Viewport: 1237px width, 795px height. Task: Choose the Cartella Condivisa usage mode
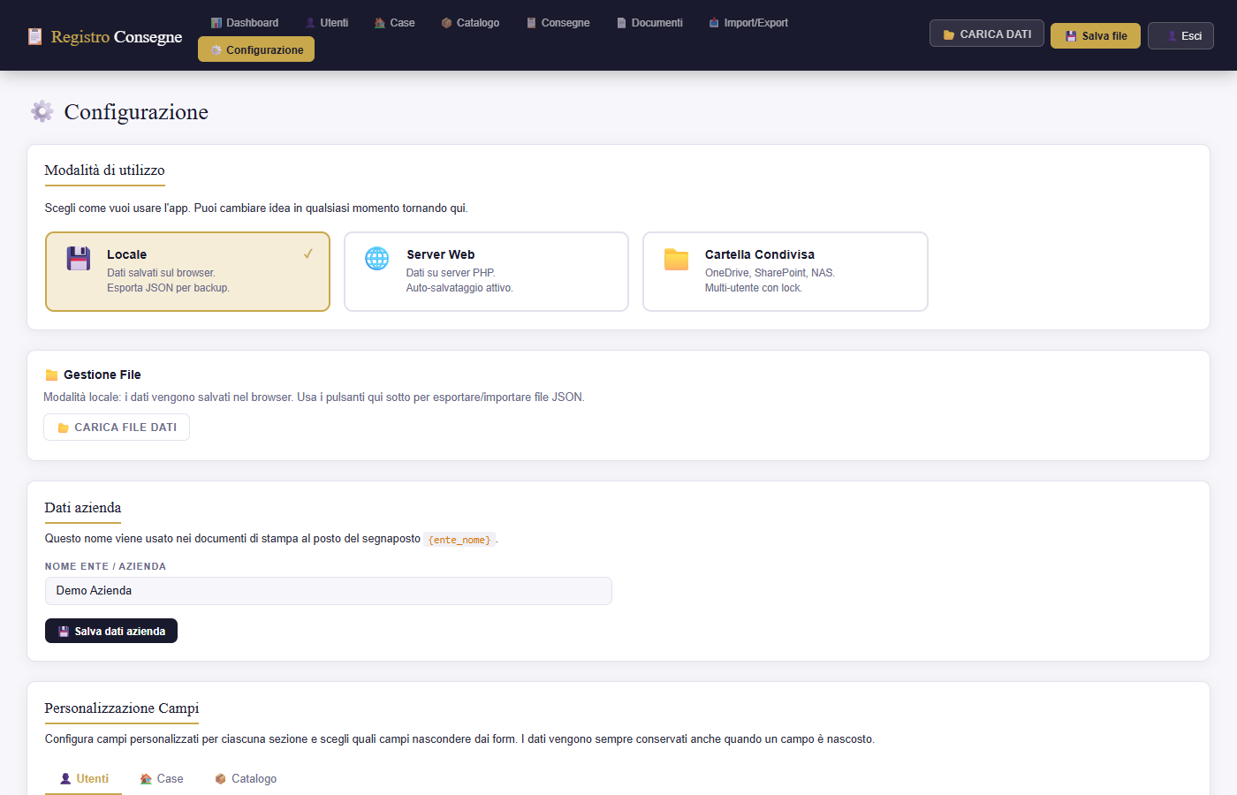tap(785, 271)
